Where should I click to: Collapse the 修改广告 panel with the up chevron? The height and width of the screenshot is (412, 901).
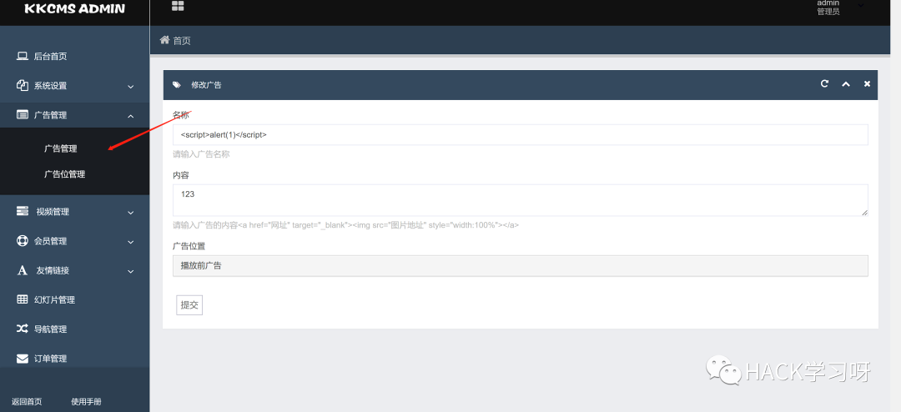coord(846,84)
